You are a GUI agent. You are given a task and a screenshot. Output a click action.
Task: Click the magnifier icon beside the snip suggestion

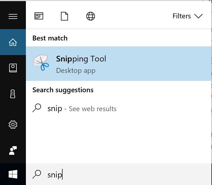click(37, 108)
